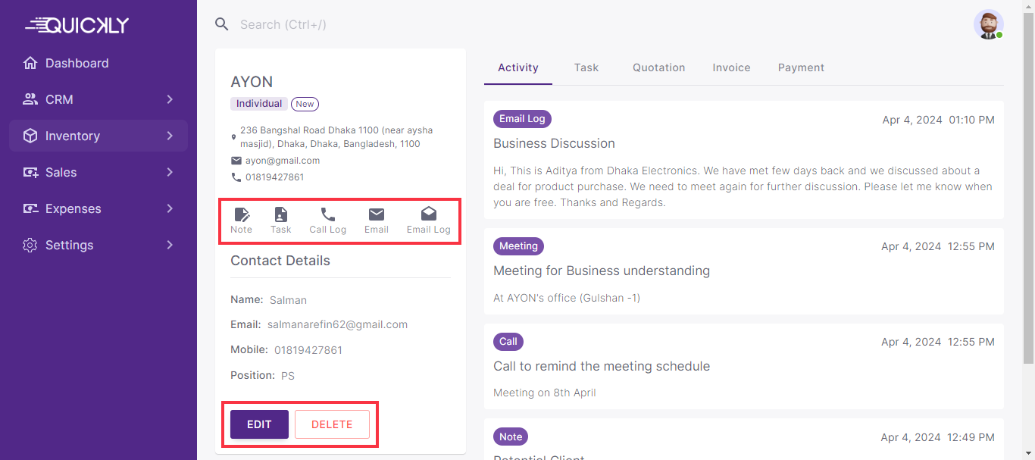Select the Payment tab
The image size is (1035, 460).
[x=801, y=67]
